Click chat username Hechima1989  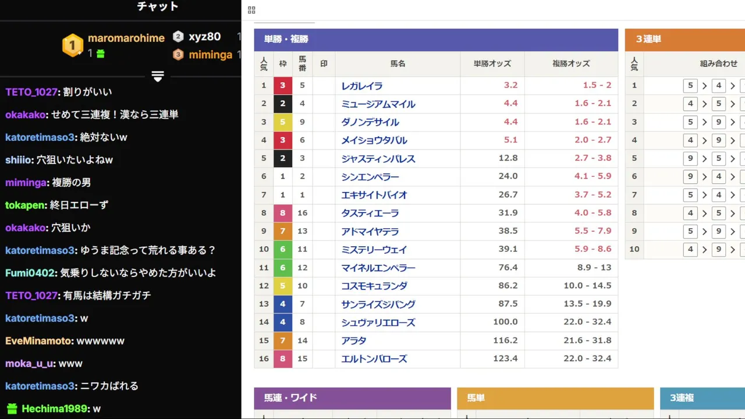coord(55,409)
